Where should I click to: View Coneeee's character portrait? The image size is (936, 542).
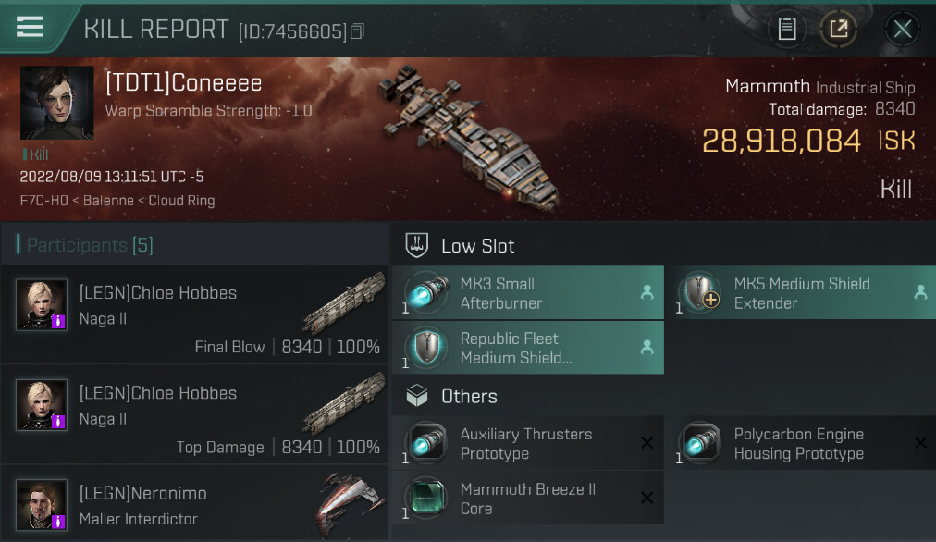pos(57,103)
